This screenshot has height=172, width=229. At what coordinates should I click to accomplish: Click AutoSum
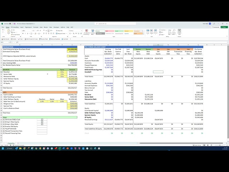(x=162, y=30)
